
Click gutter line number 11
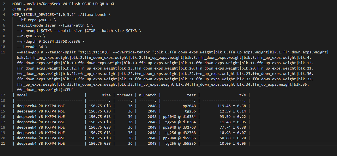point(3,52)
